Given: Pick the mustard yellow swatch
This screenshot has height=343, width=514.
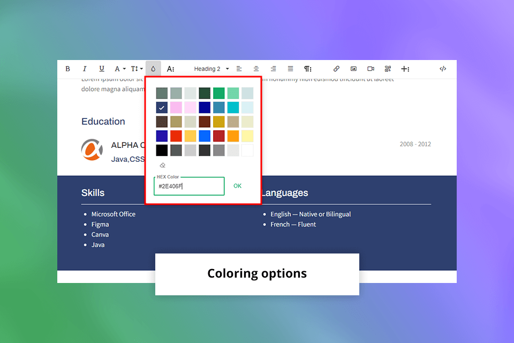Looking at the screenshot, I should [219, 122].
